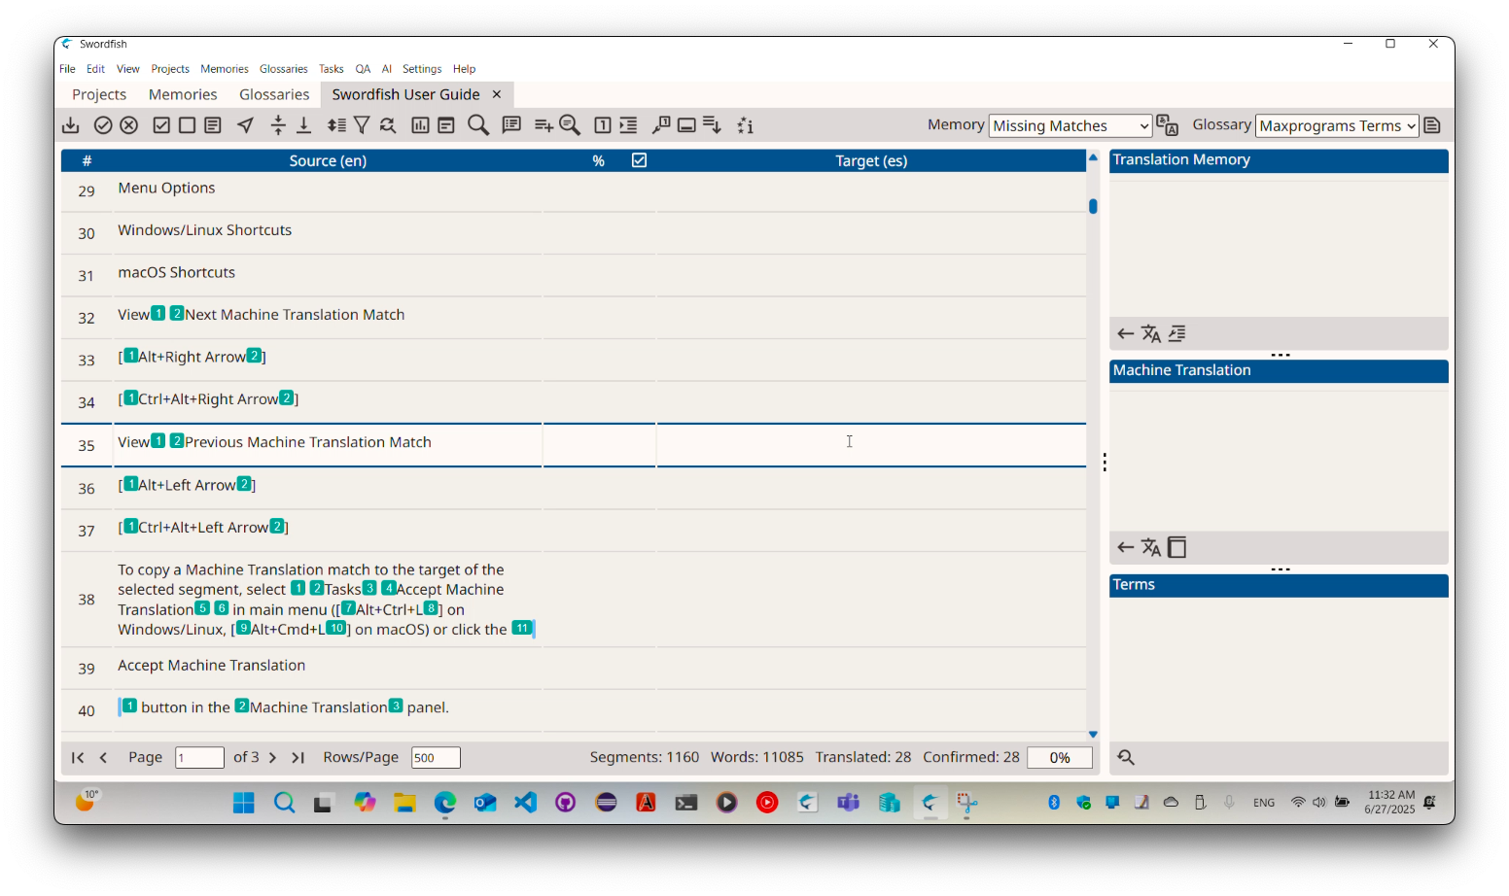The image size is (1509, 896).
Task: Click list edit icon in Translation Memory panel
Action: [1176, 334]
